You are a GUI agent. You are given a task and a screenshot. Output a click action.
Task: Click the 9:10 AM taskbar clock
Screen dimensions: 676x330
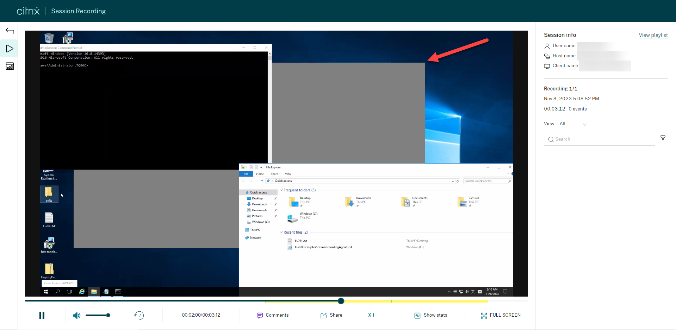coord(492,292)
